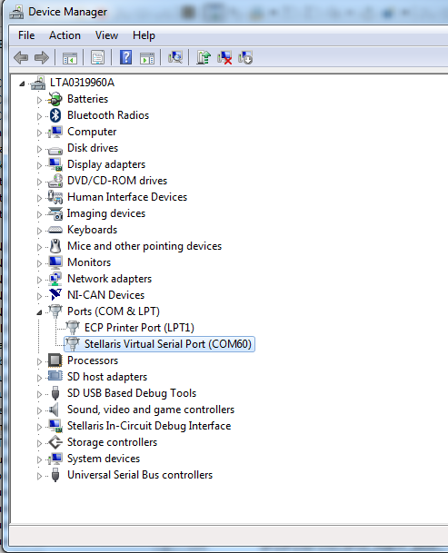The width and height of the screenshot is (448, 553).
Task: Click the Forward arrow toolbar icon
Action: (x=42, y=57)
